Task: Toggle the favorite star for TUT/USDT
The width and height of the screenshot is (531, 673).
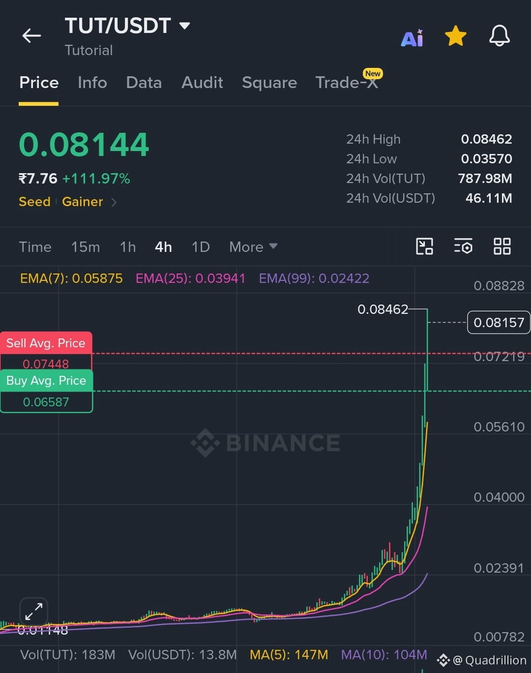Action: click(x=455, y=36)
